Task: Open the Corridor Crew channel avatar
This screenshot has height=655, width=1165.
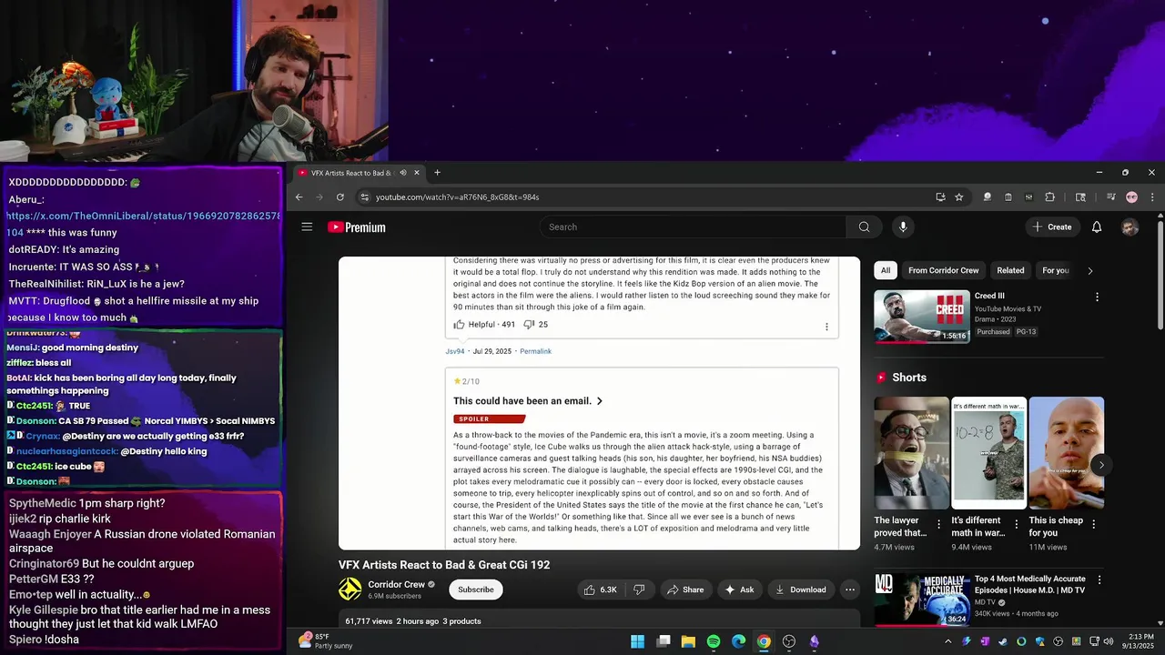Action: point(349,589)
